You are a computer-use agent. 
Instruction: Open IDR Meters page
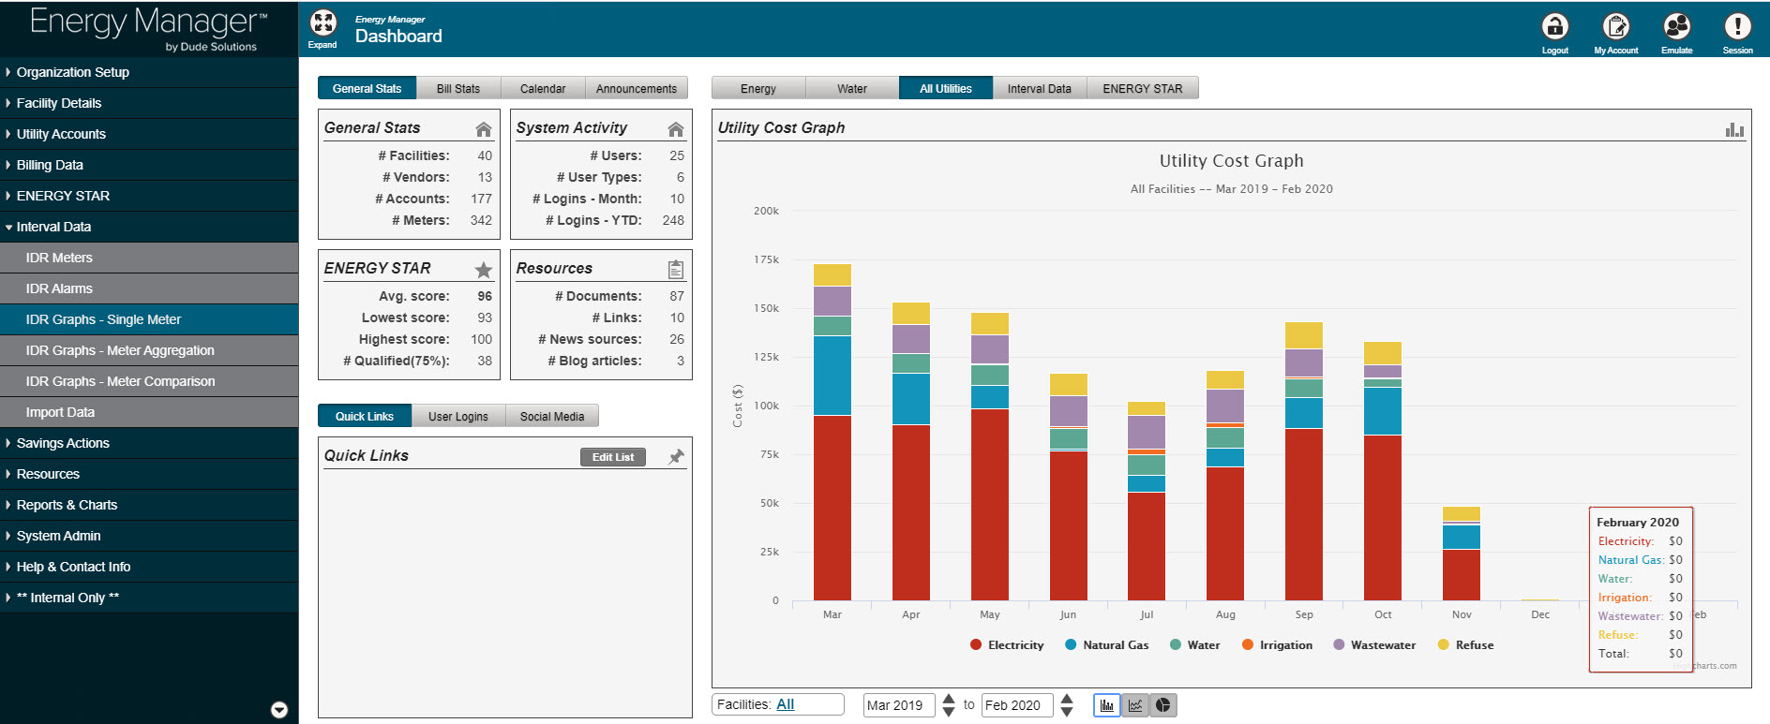(149, 258)
